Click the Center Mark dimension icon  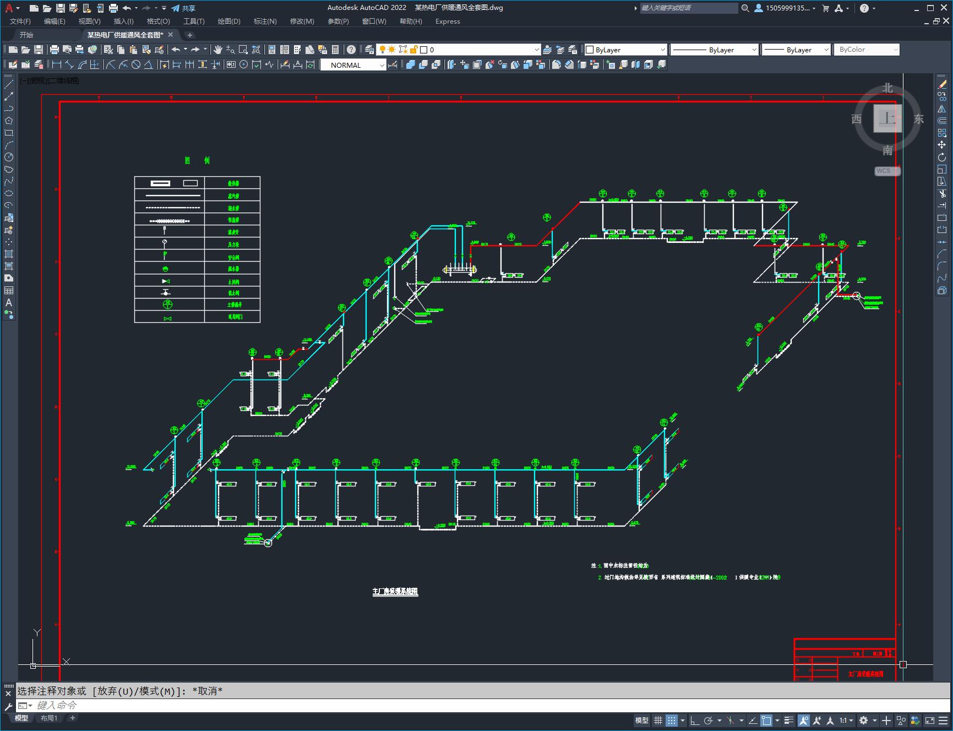[243, 65]
